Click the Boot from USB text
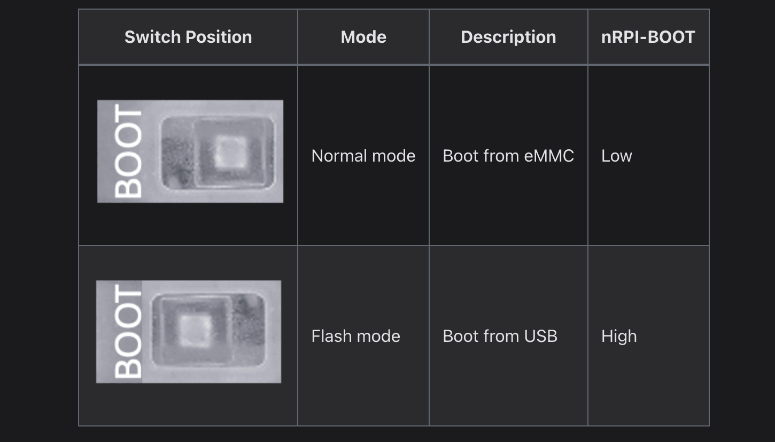775x442 pixels. [x=500, y=336]
